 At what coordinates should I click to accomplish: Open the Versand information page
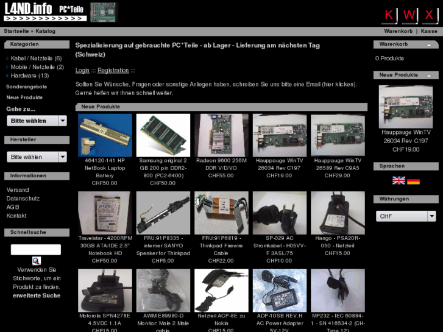point(18,190)
